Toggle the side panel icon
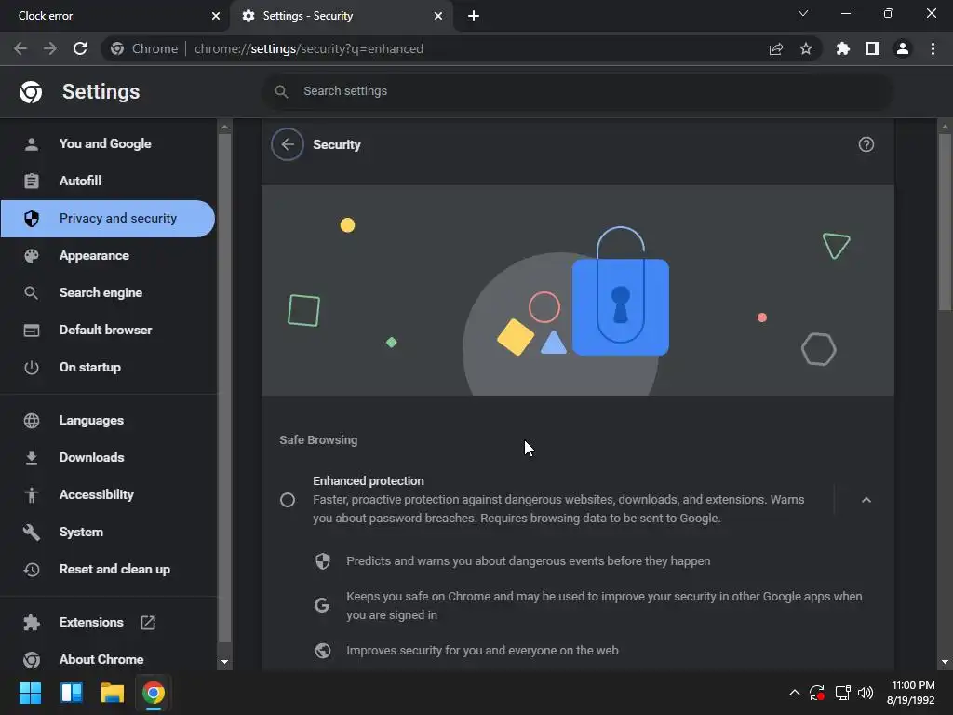Screen dimensions: 953x715 click(x=873, y=48)
